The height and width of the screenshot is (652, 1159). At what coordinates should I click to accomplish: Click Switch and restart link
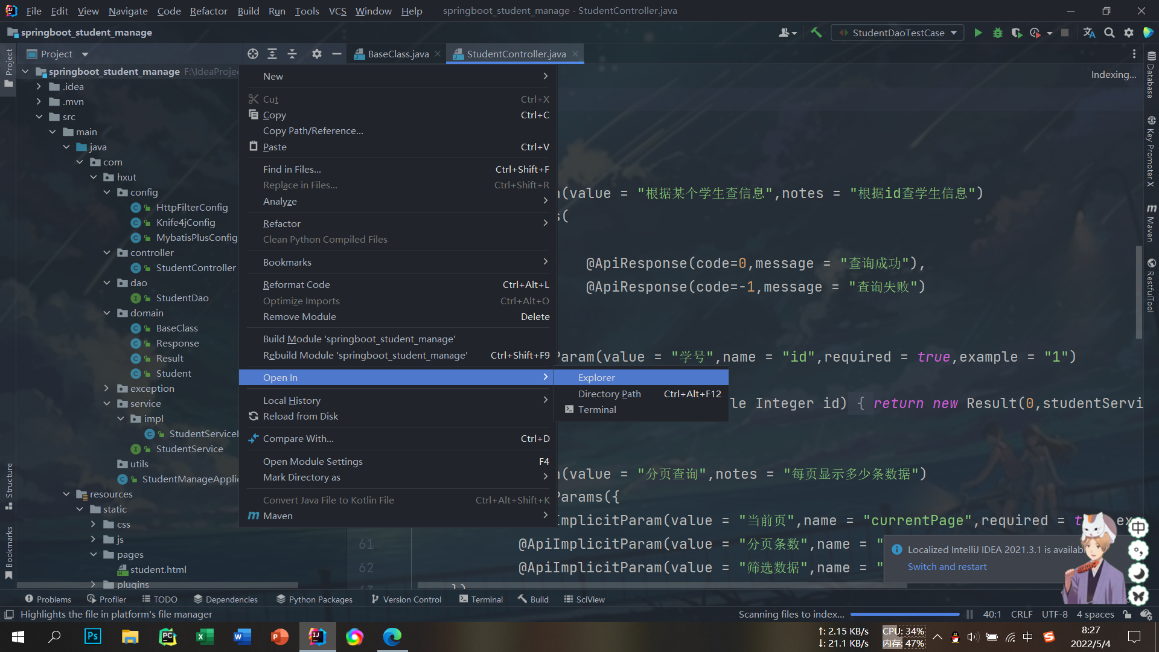pos(947,566)
